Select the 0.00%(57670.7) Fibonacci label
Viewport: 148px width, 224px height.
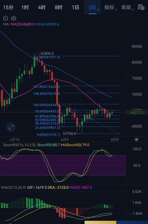48,135
